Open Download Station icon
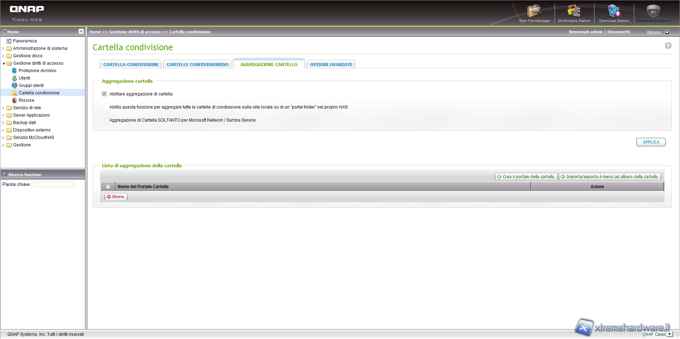The image size is (680, 339). point(614,12)
